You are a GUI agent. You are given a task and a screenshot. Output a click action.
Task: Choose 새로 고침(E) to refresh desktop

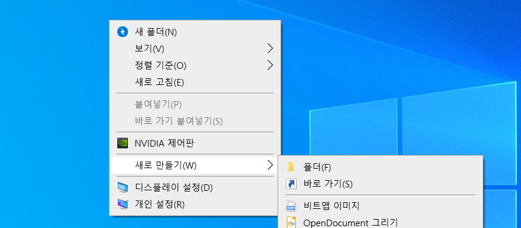(195, 82)
